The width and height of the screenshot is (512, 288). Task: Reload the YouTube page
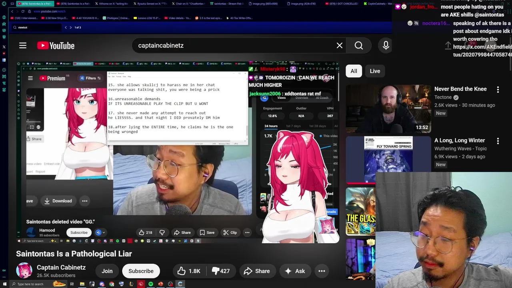[x=23, y=11]
